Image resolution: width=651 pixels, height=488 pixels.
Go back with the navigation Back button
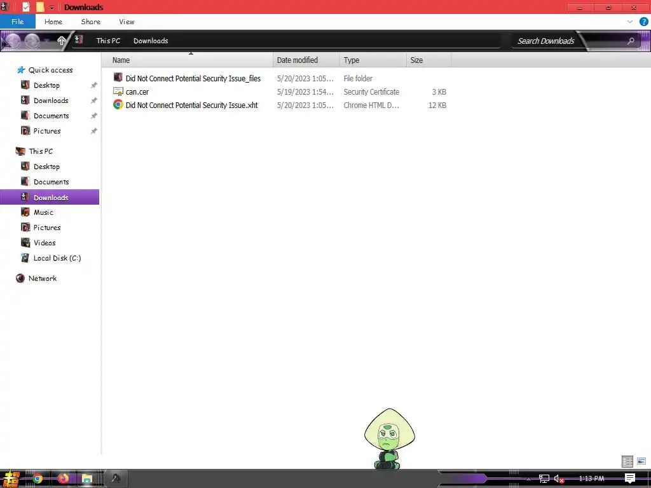pyautogui.click(x=13, y=41)
